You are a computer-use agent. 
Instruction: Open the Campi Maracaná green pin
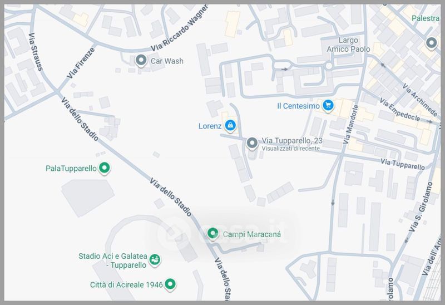coord(212,234)
